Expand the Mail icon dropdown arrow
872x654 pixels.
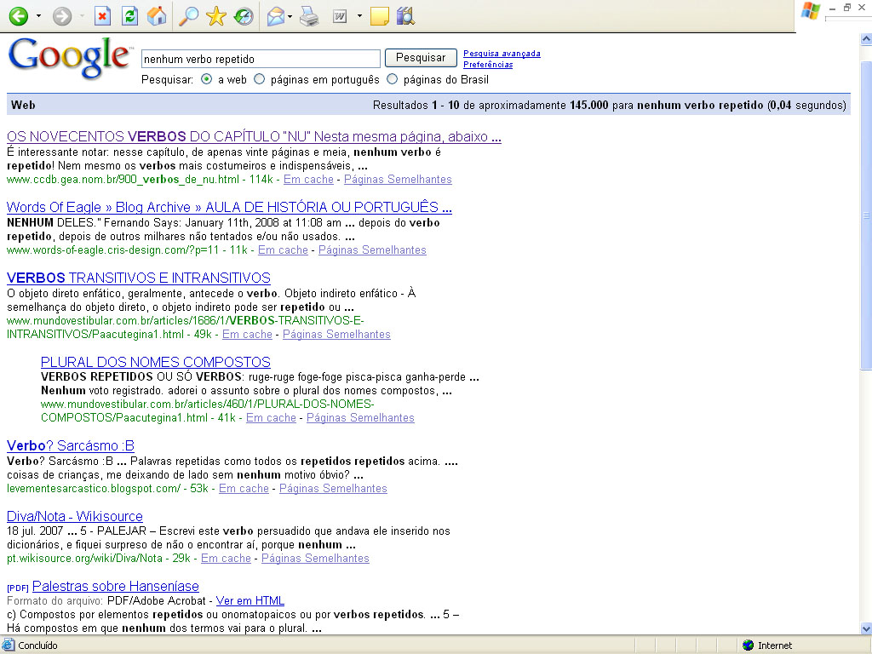[290, 16]
